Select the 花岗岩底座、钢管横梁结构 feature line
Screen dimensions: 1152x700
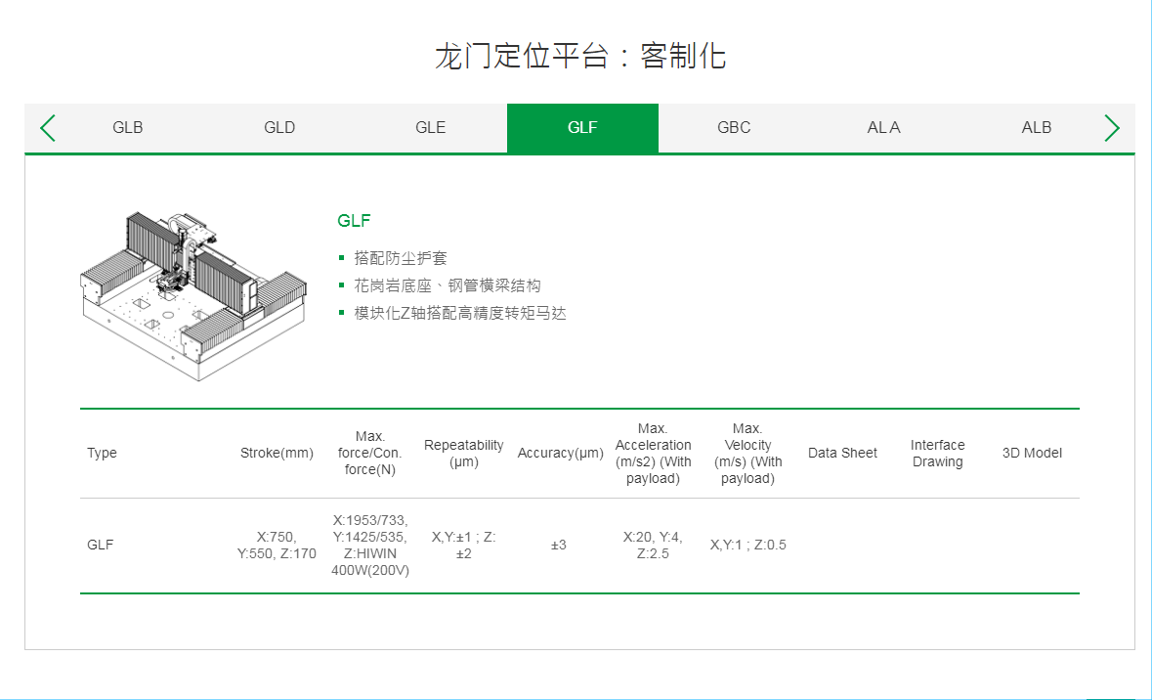tap(448, 285)
